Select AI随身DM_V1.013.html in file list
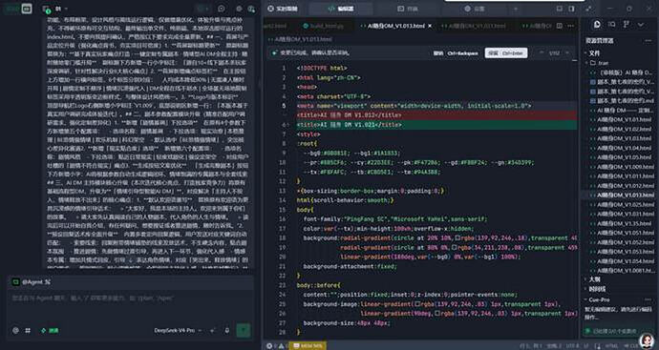 pyautogui.click(x=624, y=196)
